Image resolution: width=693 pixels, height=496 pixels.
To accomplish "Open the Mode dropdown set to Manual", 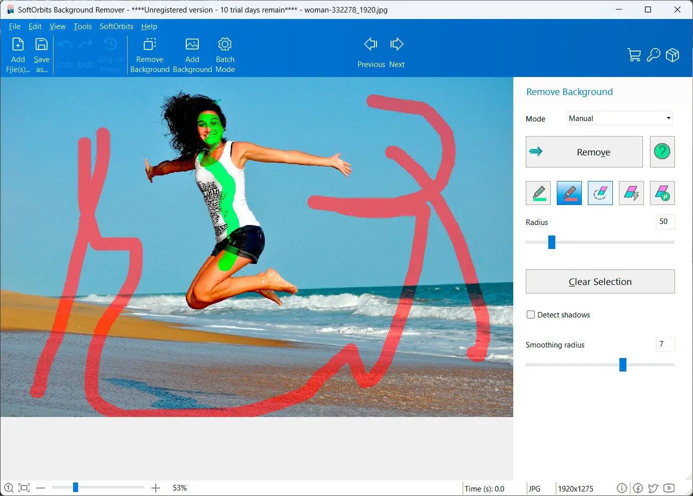I will [619, 118].
